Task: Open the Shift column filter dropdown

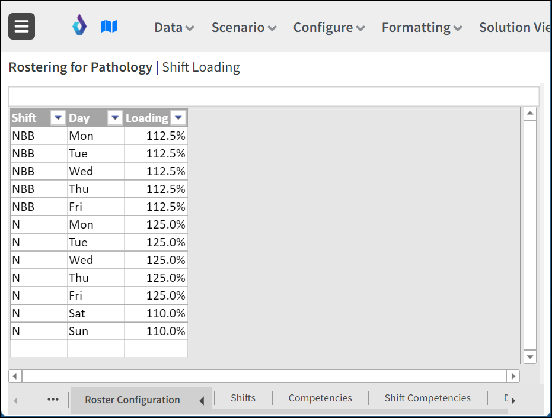Action: coord(58,118)
